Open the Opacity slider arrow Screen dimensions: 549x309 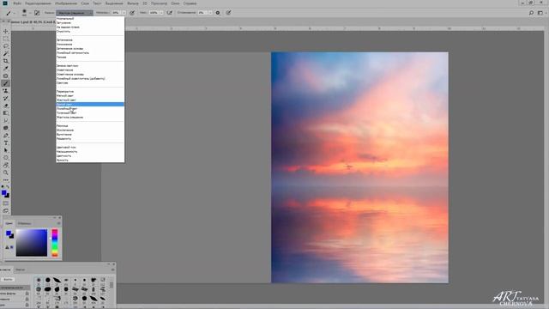click(124, 13)
